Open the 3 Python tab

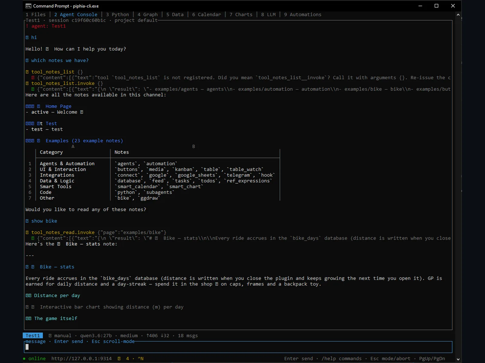click(x=117, y=15)
